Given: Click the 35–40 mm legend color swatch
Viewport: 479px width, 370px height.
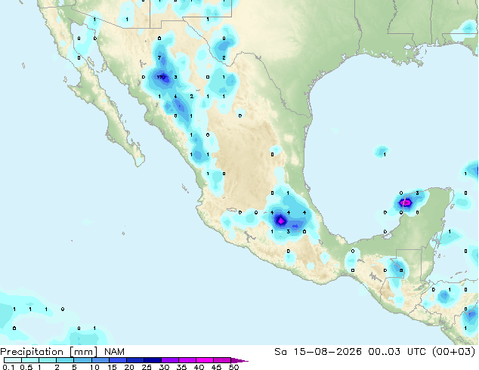Looking at the screenshot, I should click(x=187, y=360).
